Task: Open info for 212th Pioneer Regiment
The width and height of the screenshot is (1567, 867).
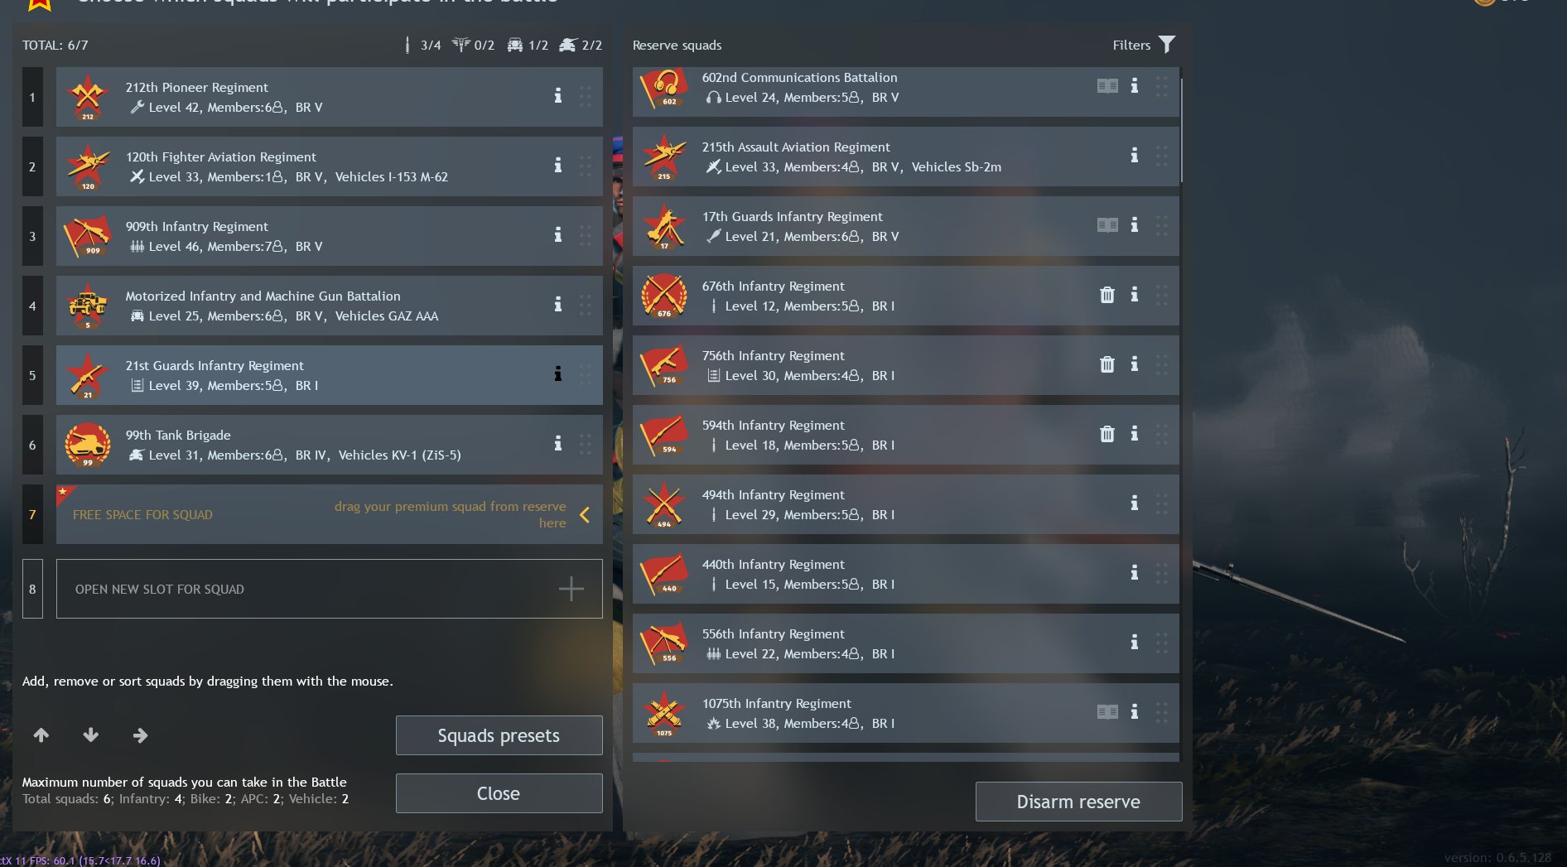Action: point(557,96)
